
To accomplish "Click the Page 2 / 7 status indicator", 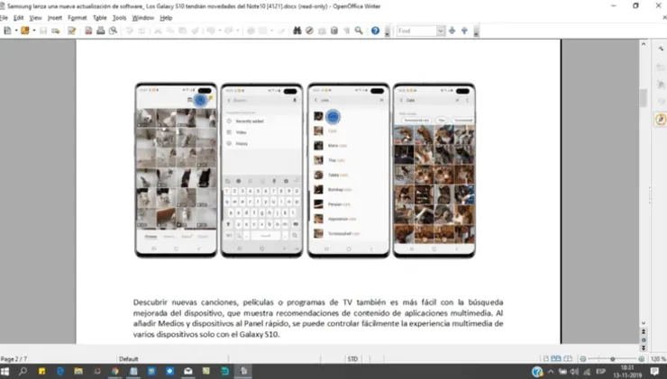I will [x=18, y=357].
